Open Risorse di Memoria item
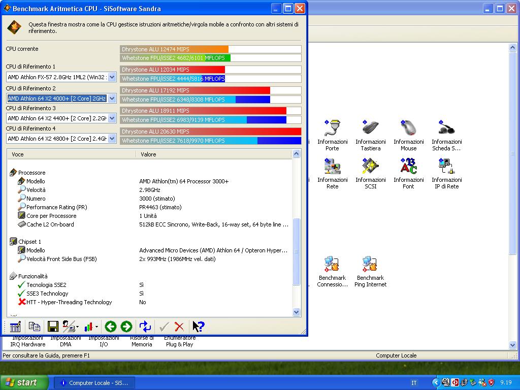This screenshot has width=520, height=390. pyautogui.click(x=142, y=341)
